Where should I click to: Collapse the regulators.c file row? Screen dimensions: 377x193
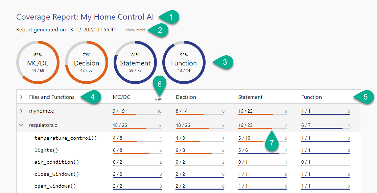[x=21, y=125]
